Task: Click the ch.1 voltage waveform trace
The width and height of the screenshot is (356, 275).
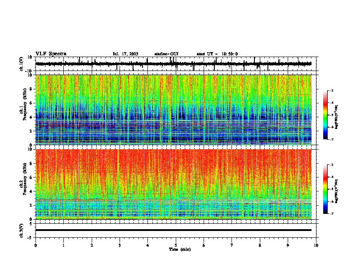Action: 174,64
